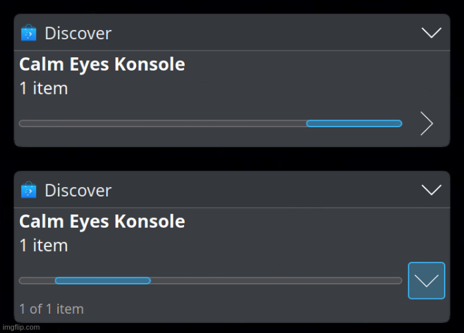Click the imgflip.com watermark

click(21, 327)
